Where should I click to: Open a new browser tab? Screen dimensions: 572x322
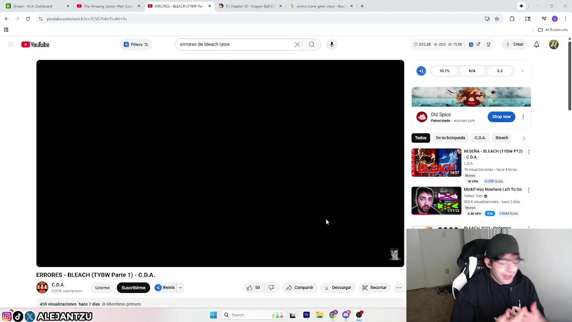point(362,6)
